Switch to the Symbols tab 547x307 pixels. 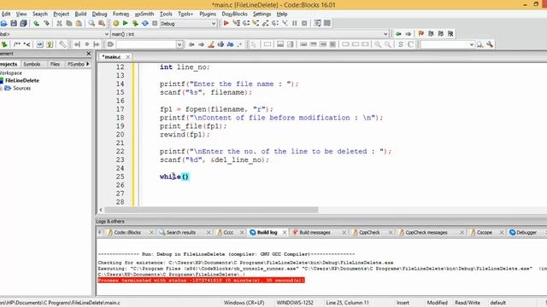(x=32, y=64)
